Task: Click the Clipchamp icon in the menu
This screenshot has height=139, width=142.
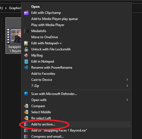Action: pos(26,13)
